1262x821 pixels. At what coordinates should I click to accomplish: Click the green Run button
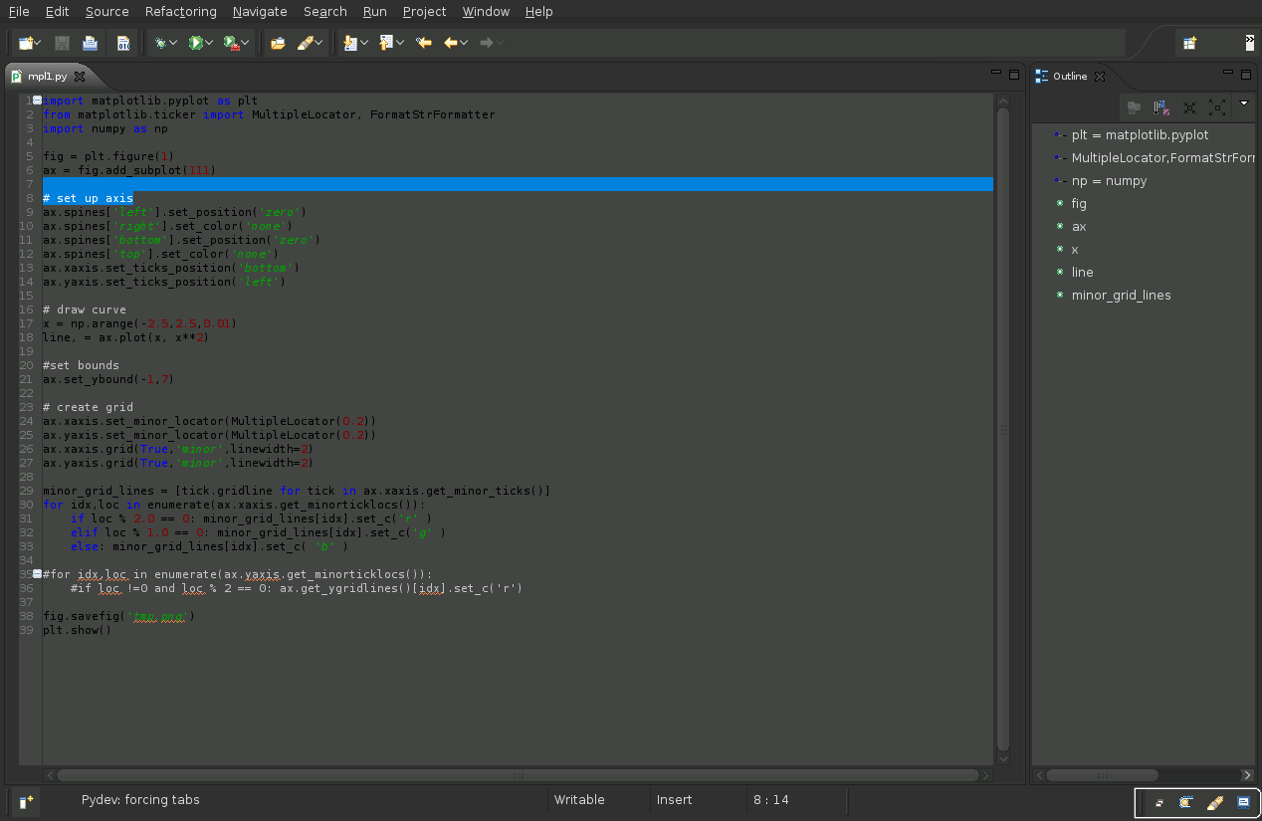pyautogui.click(x=195, y=43)
